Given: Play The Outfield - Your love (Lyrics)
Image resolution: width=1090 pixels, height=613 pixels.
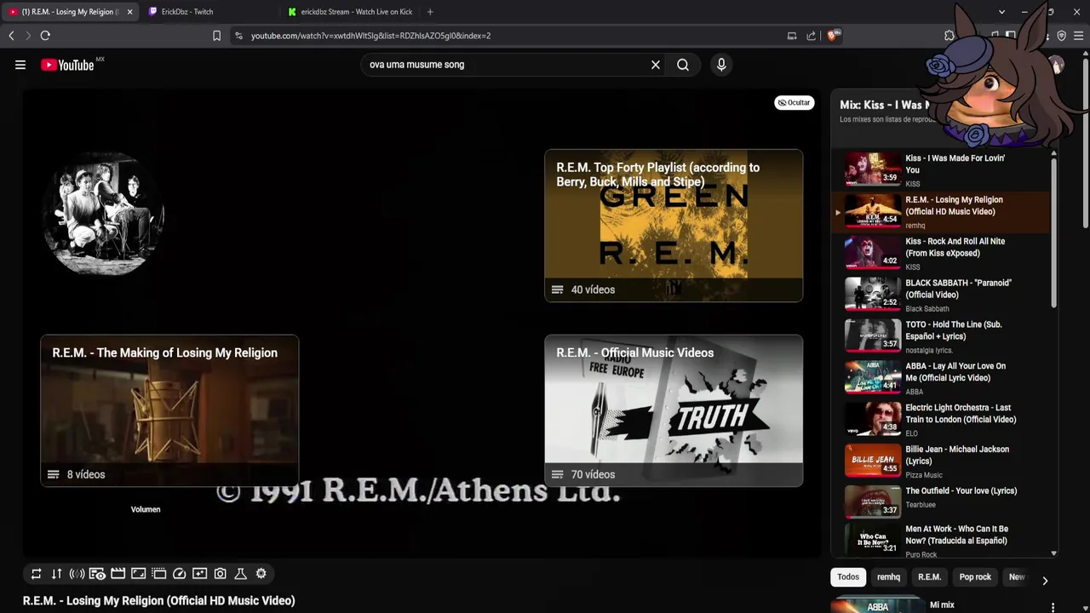Looking at the screenshot, I should tap(941, 502).
